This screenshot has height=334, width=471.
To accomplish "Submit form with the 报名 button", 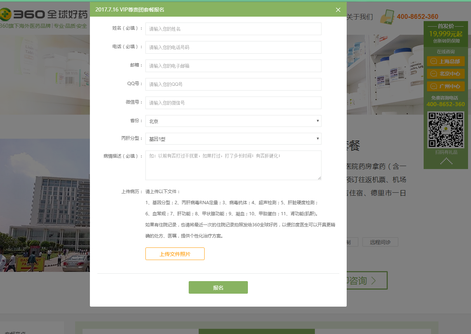I will pyautogui.click(x=218, y=287).
